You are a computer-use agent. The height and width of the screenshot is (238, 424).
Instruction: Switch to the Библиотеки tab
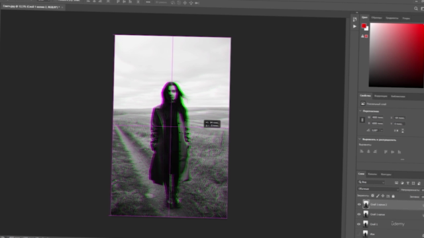coord(398,97)
